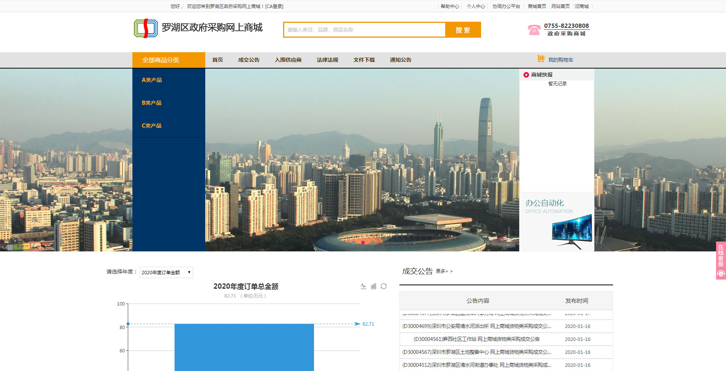Open 旧商城 top link
The width and height of the screenshot is (726, 371).
coord(582,6)
